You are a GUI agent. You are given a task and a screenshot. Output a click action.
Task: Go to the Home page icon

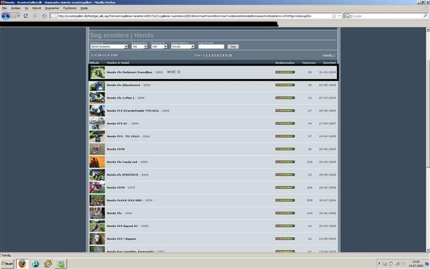coord(44,16)
